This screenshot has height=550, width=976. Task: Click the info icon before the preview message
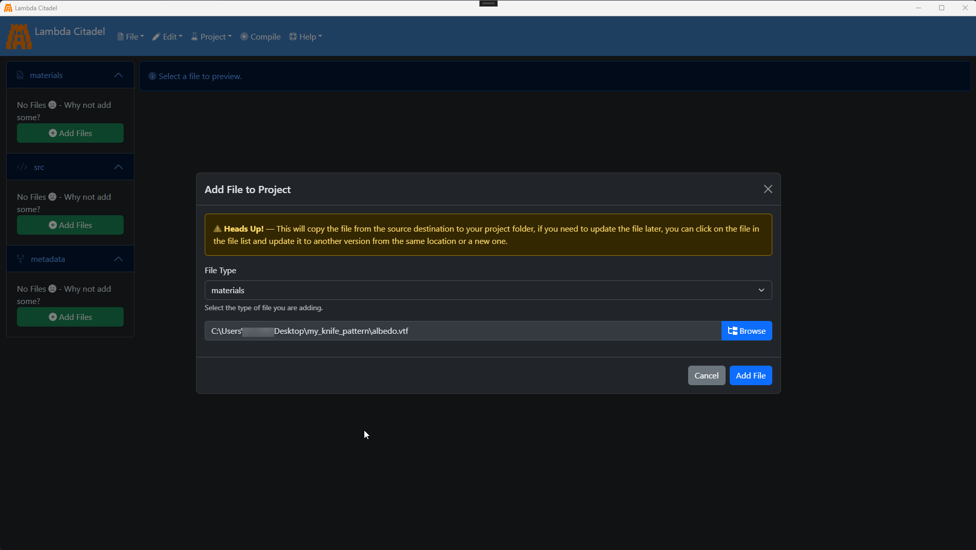[x=151, y=76]
